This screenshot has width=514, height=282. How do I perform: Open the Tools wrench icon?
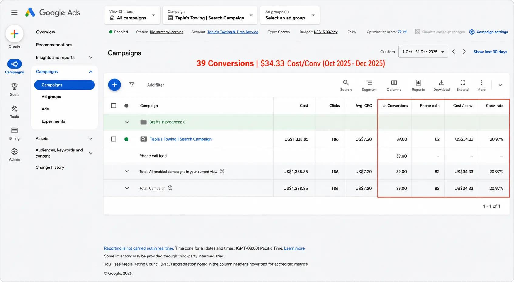[x=14, y=109]
